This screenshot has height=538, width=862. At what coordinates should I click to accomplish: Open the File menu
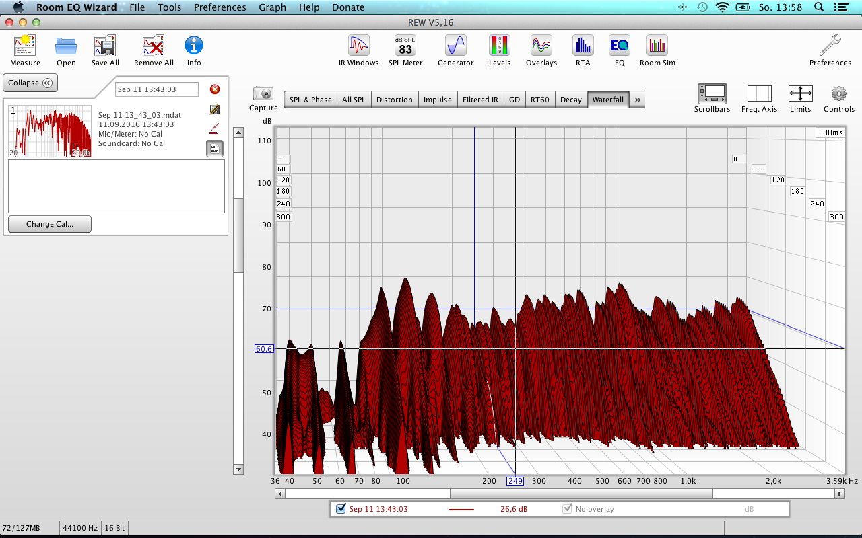[137, 7]
